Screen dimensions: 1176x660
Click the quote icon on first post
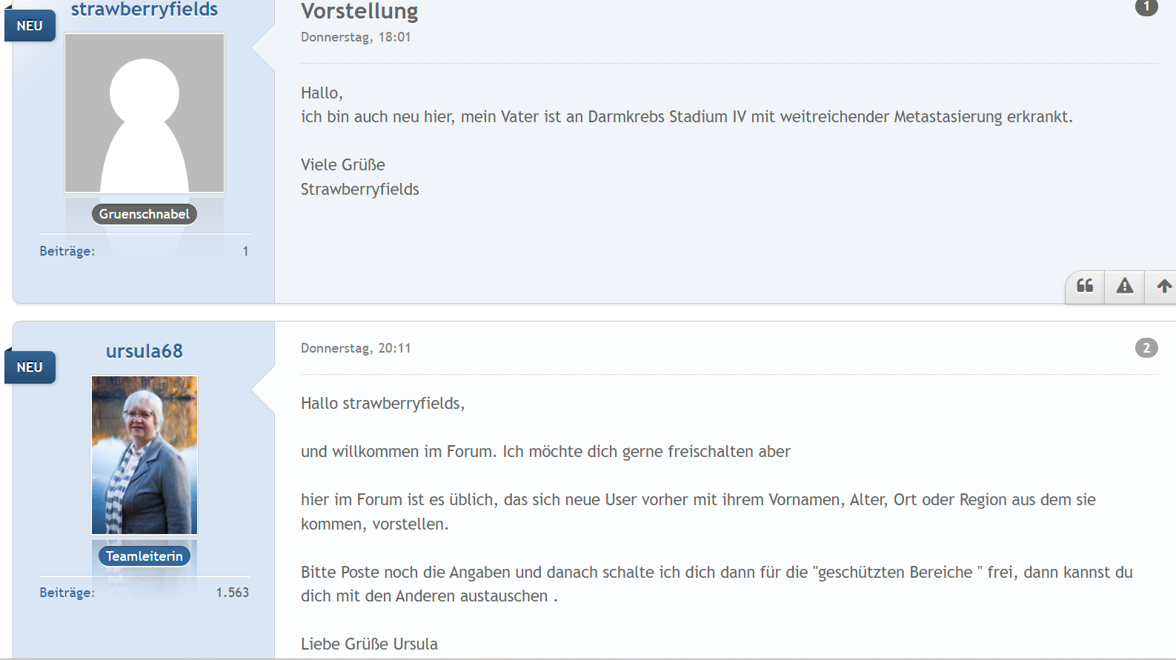[x=1085, y=286]
